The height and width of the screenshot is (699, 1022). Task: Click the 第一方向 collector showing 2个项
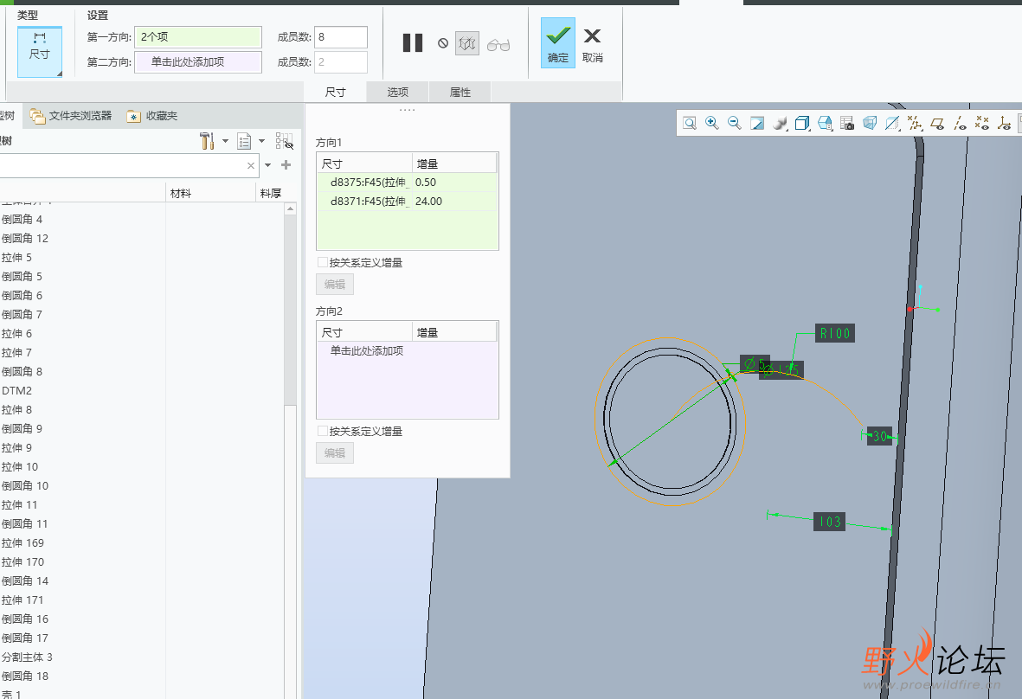(x=198, y=37)
